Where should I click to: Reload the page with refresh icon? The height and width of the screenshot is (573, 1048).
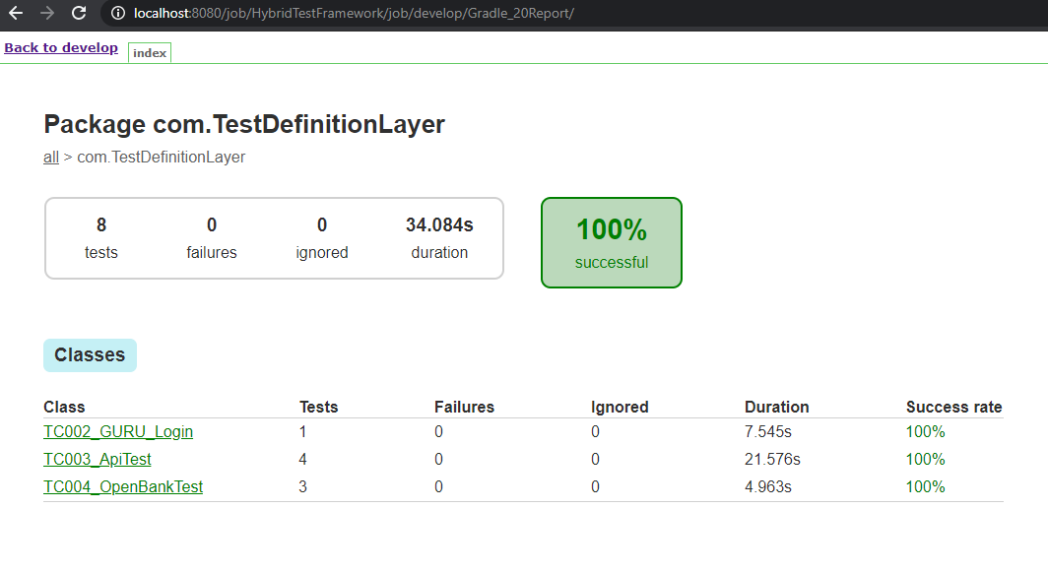[x=79, y=13]
